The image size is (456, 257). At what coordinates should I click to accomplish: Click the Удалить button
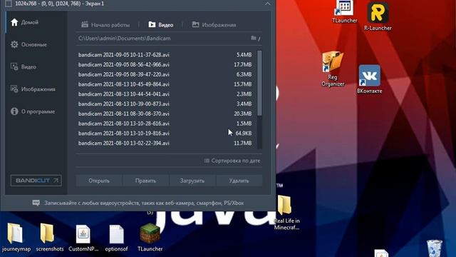[239, 181]
